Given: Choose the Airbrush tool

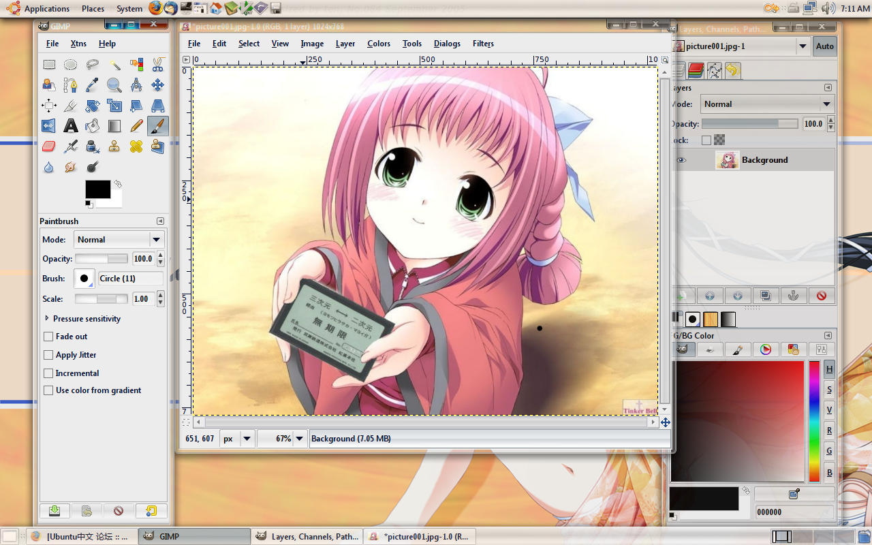Looking at the screenshot, I should (70, 146).
